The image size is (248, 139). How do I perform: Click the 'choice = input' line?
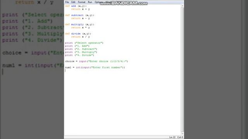coord(96,61)
